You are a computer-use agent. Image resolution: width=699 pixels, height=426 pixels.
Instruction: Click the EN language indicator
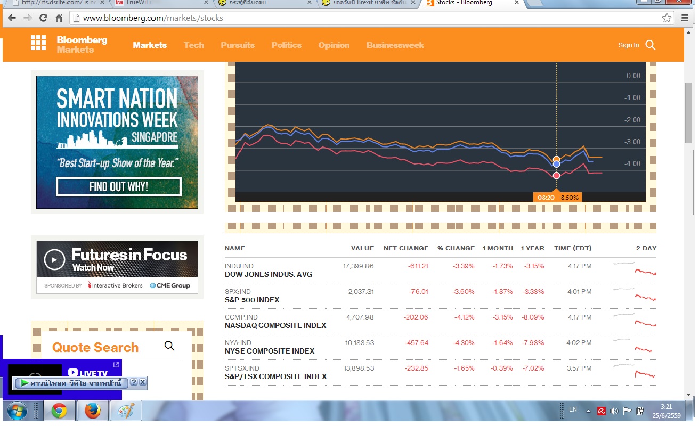pyautogui.click(x=573, y=409)
